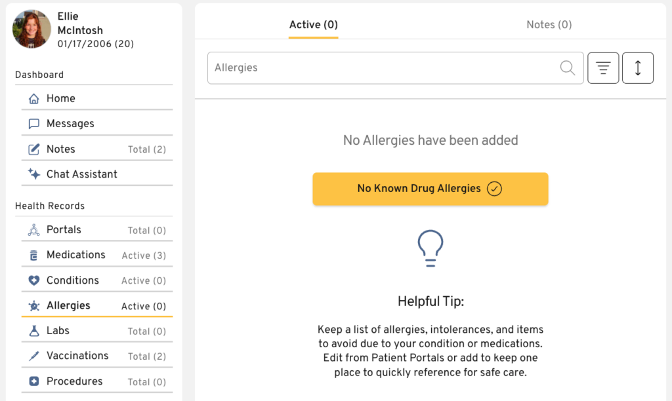
Task: Switch to the Active (0) tab
Action: click(x=314, y=25)
